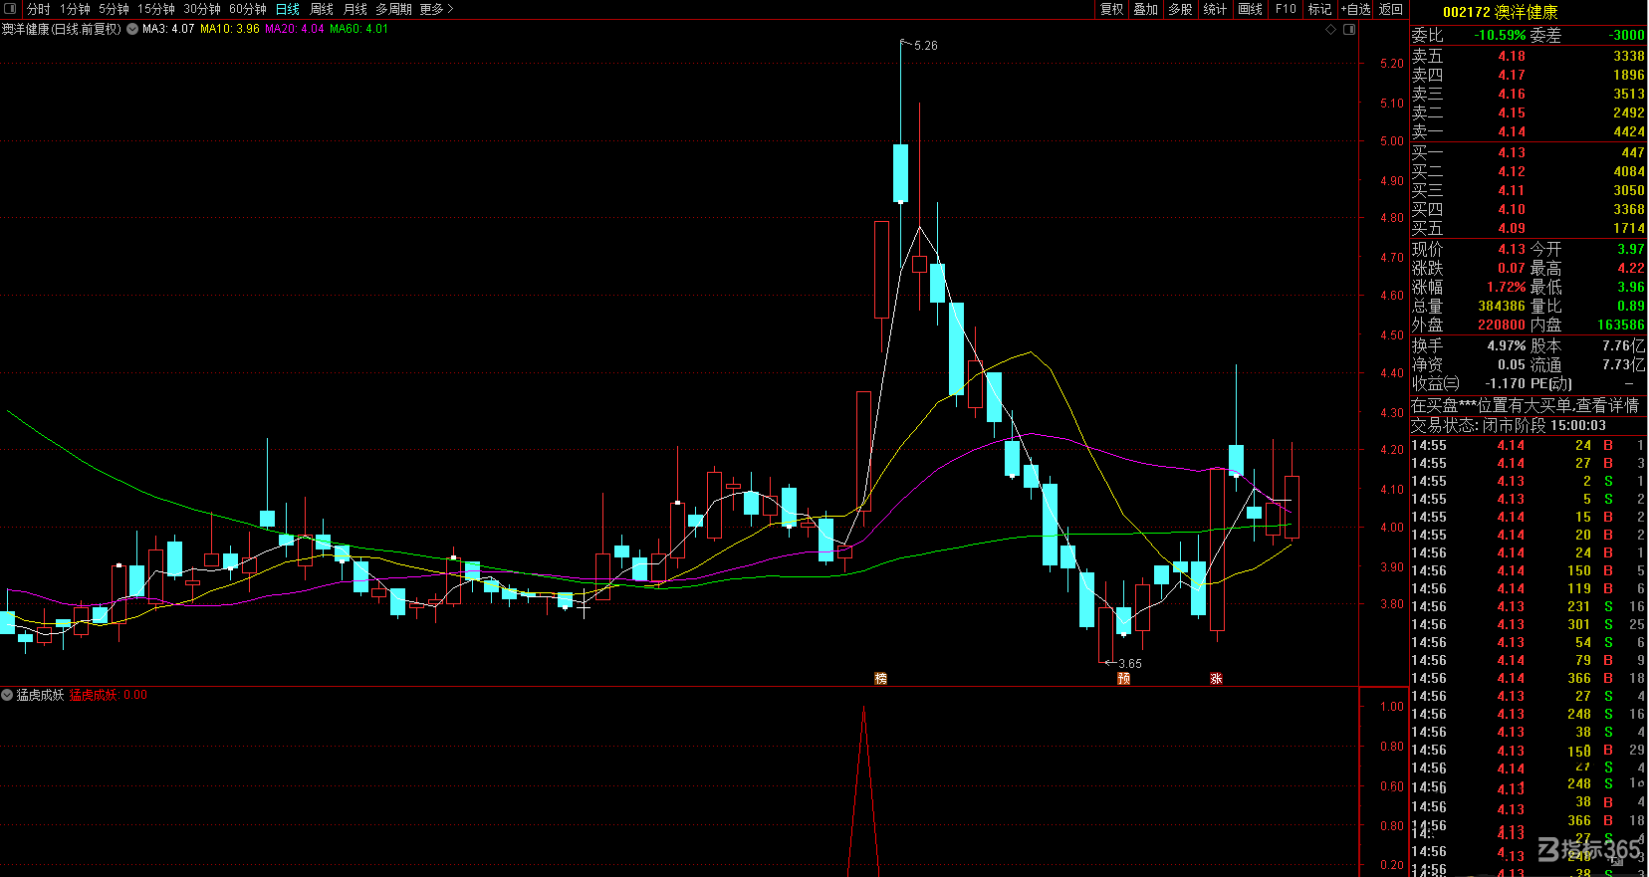Select the 周线 weekly chart tab
This screenshot has height=877, width=1649.
[x=322, y=9]
